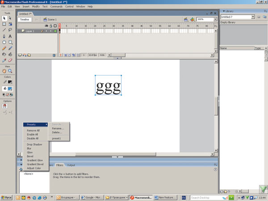268x201 pixels.
Task: Select the Zoom magnifier tool
Action: [10, 71]
